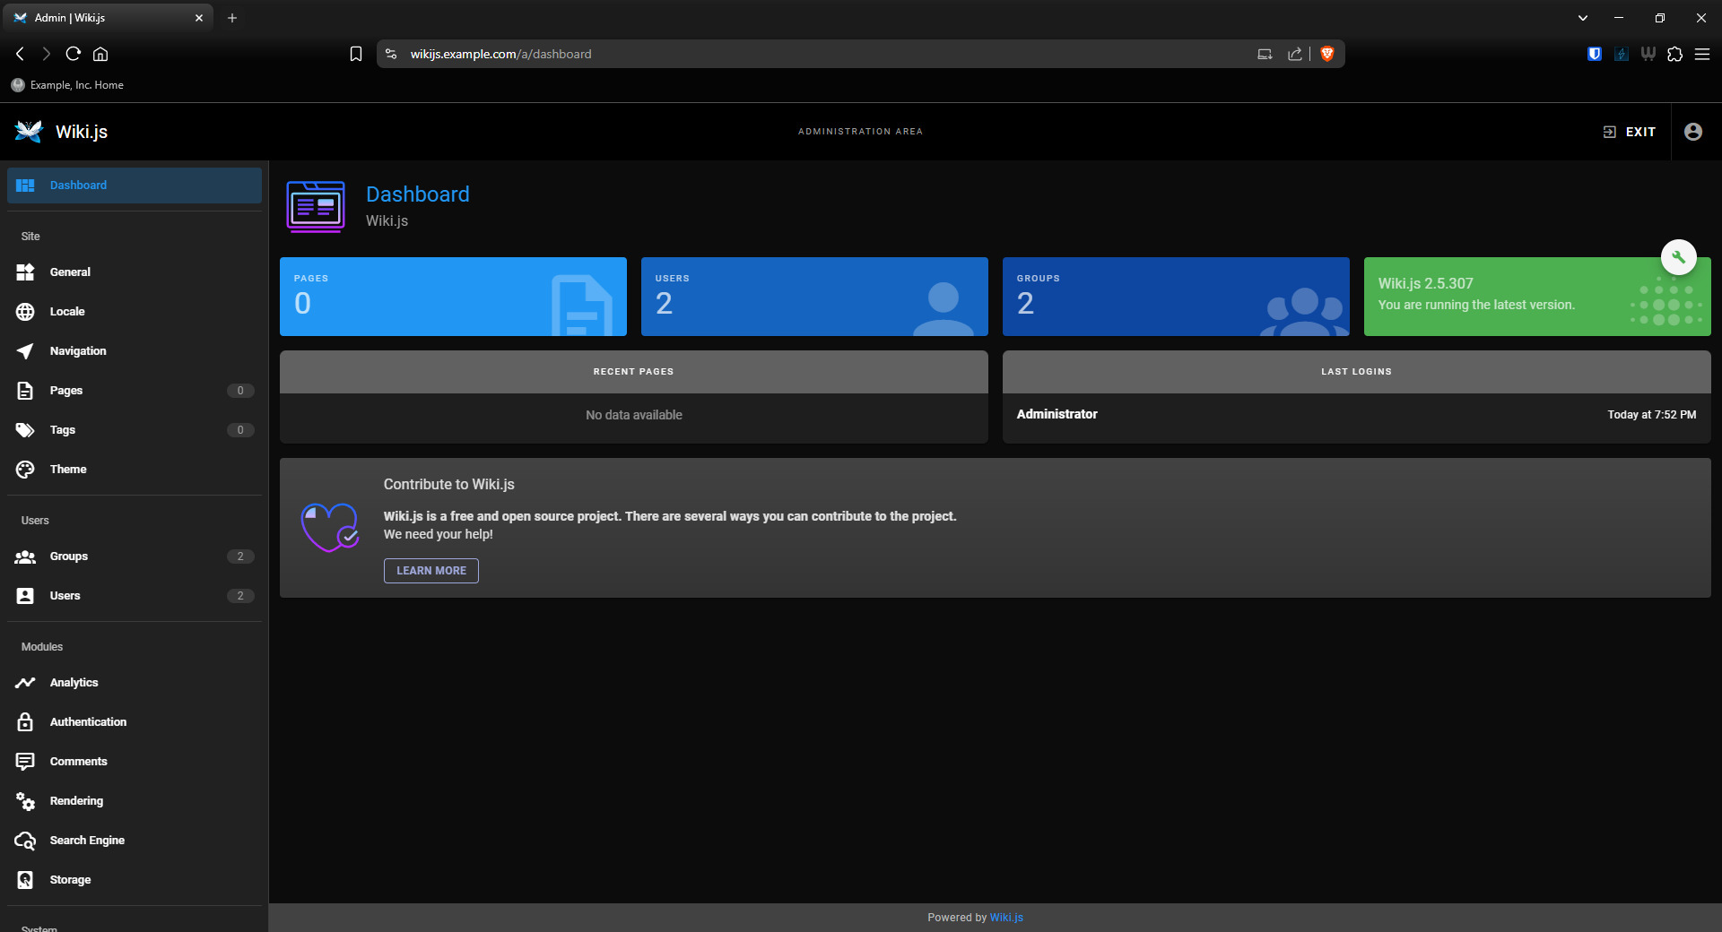Click the Bitwarden extension icon
Image resolution: width=1722 pixels, height=932 pixels.
1594,54
